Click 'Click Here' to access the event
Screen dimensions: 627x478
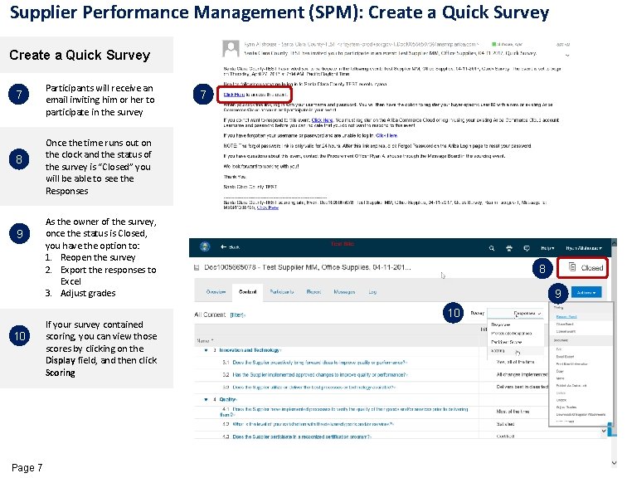[234, 95]
